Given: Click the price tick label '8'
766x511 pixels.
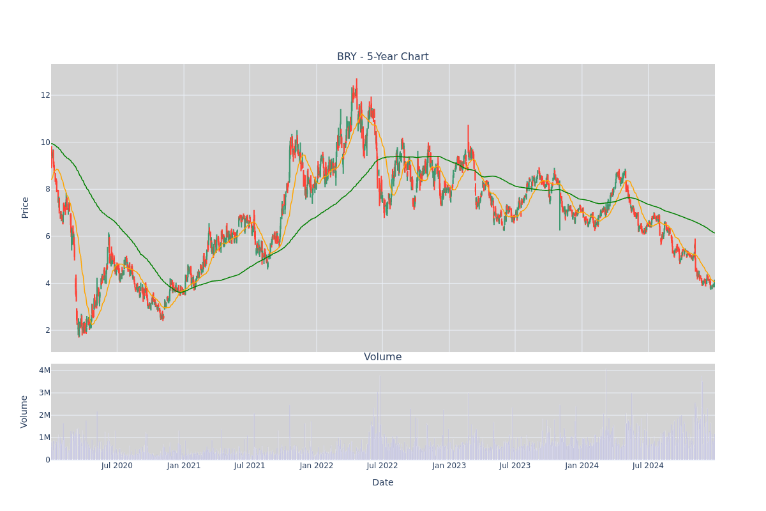Looking at the screenshot, I should [x=47, y=189].
